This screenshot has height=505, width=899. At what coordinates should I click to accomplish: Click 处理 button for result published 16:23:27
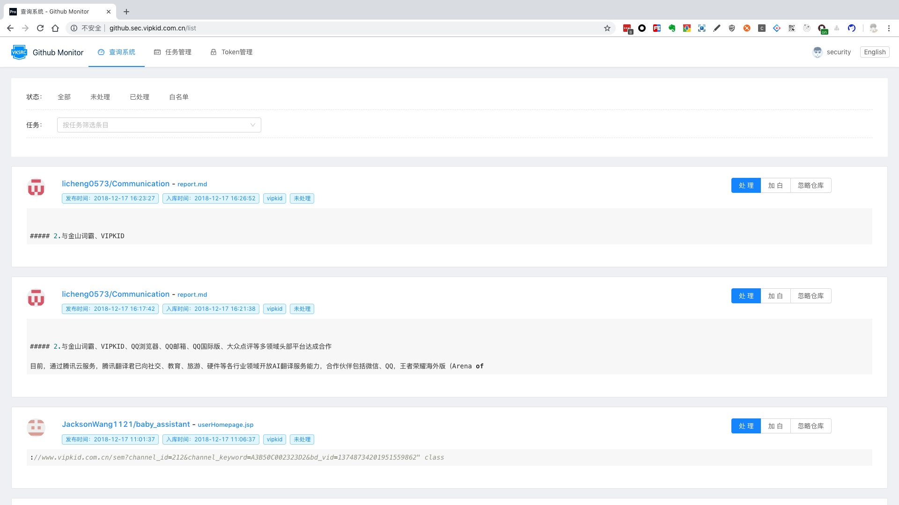coord(746,185)
